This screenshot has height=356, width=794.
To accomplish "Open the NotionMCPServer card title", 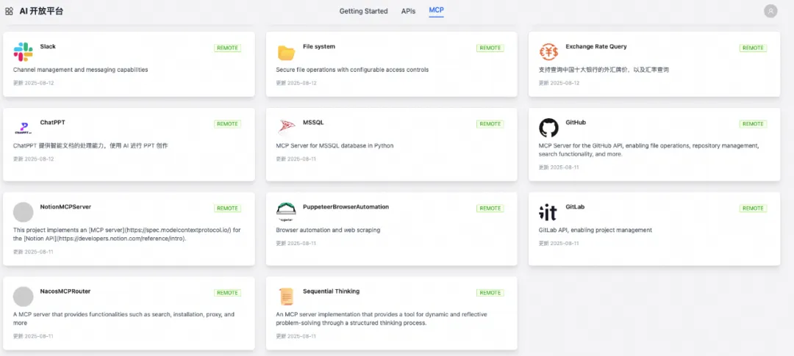I will pyautogui.click(x=66, y=207).
